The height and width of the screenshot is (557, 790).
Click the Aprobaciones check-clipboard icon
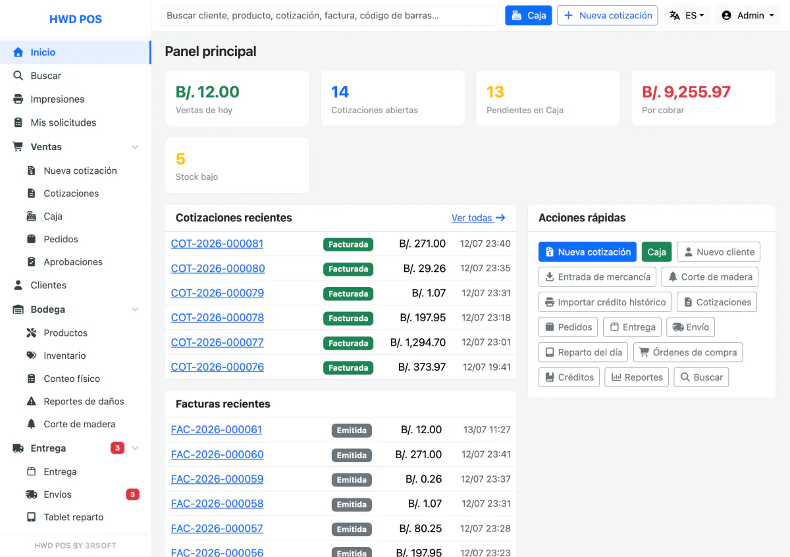tap(32, 262)
